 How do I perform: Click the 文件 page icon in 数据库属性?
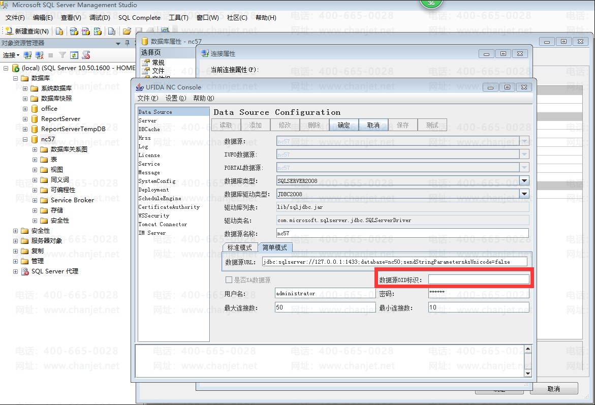(146, 71)
